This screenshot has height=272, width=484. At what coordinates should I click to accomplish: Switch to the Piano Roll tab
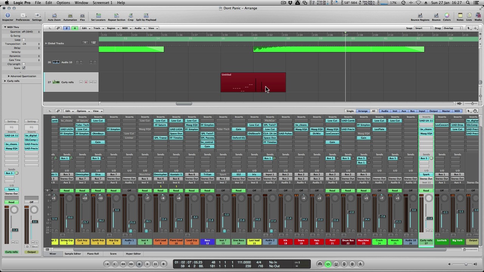coord(93,254)
